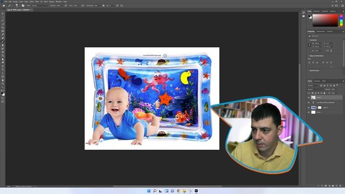Switch to the Swatches tab
The width and height of the screenshot is (345, 194).
(x=316, y=11)
